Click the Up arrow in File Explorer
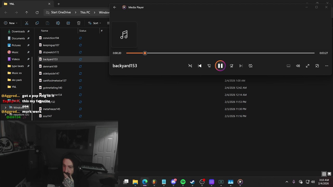Viewport: 333px width, 187px height. click(27, 12)
